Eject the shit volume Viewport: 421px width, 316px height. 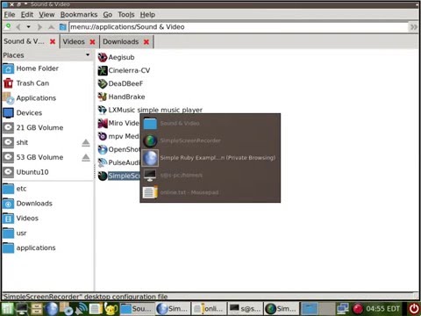click(86, 142)
